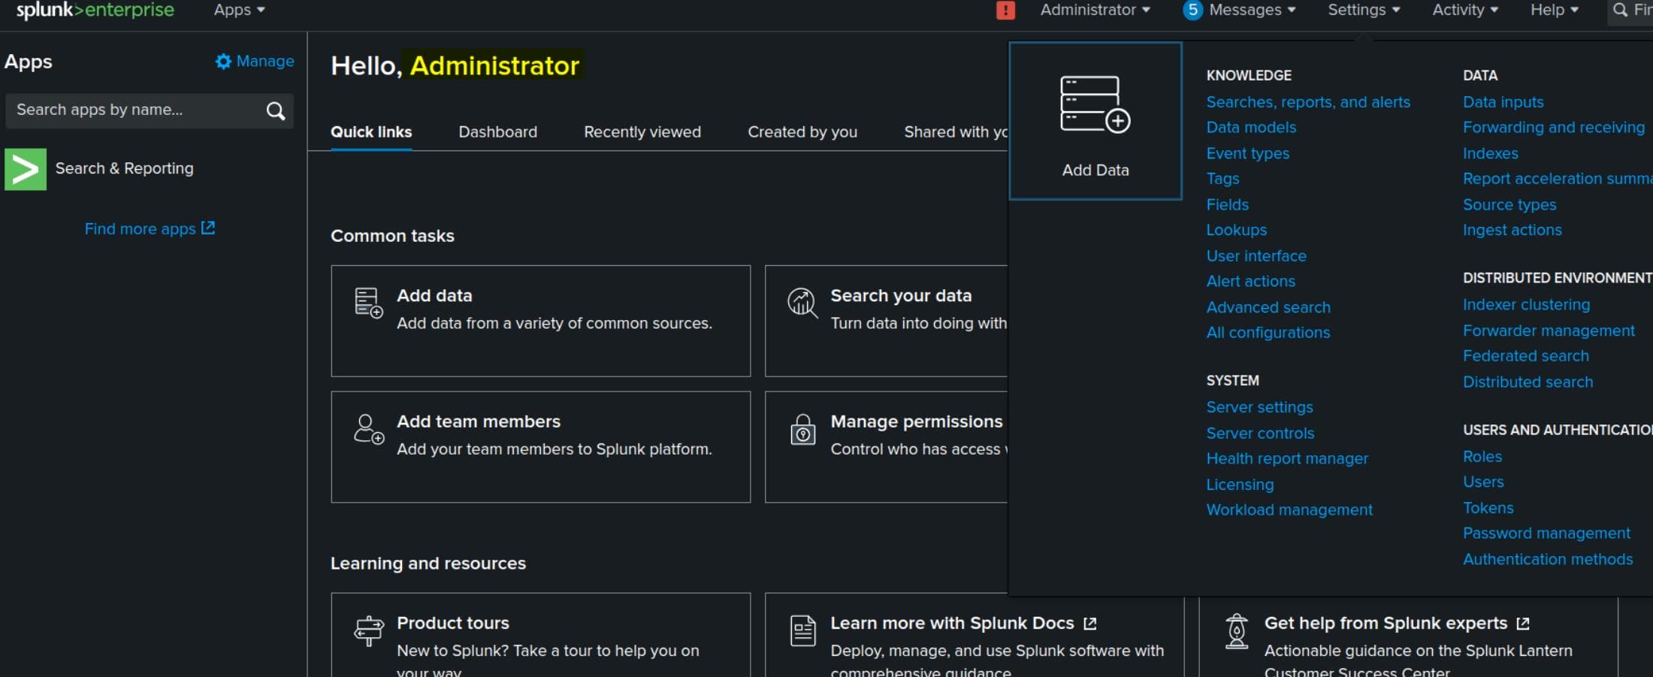
Task: Open the Activity dropdown
Action: pyautogui.click(x=1465, y=11)
